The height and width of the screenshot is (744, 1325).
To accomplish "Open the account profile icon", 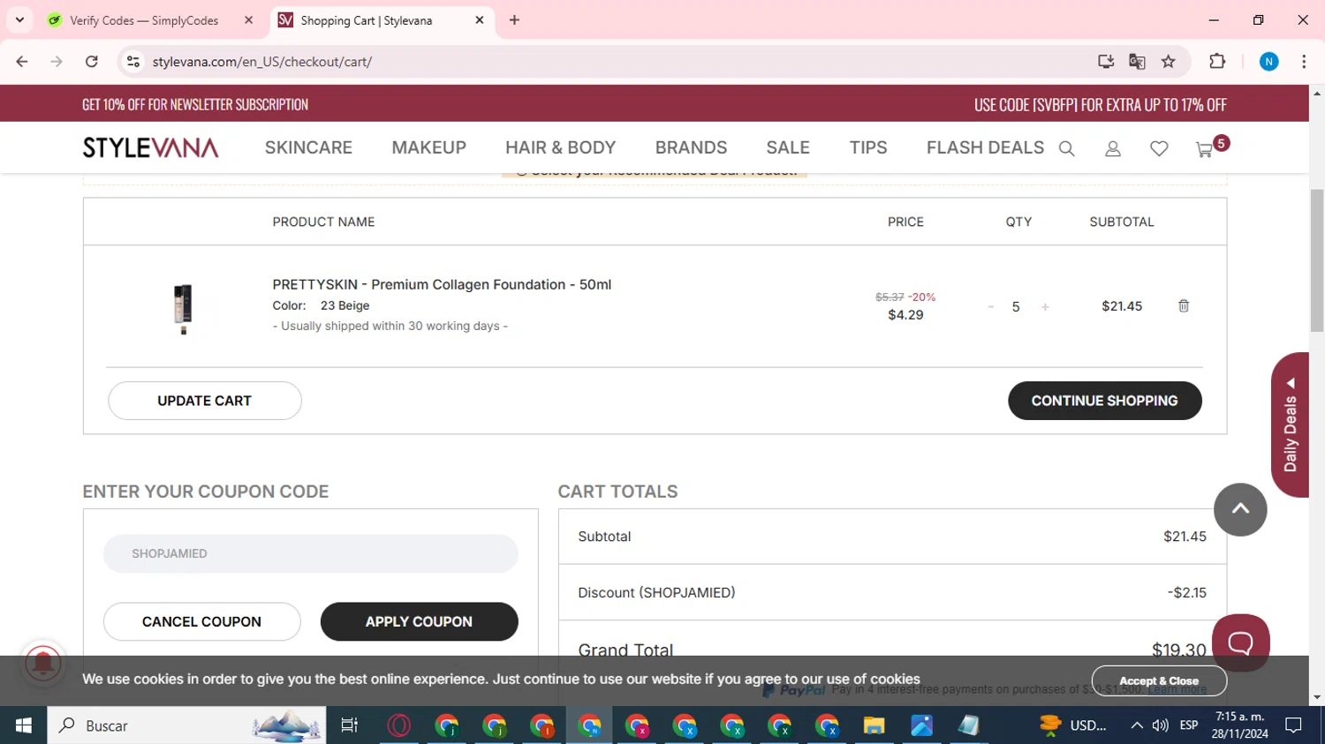I will pyautogui.click(x=1113, y=149).
